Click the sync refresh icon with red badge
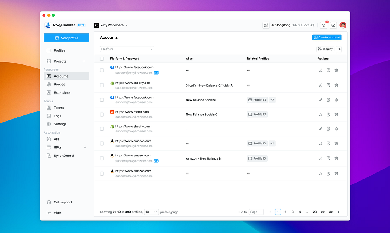Viewport: 390px width, 233px height. (x=324, y=25)
